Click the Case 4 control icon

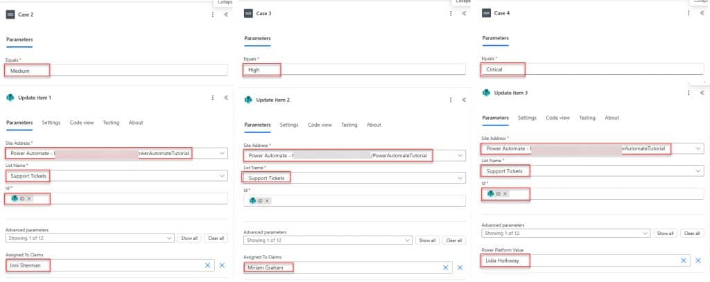tap(486, 13)
